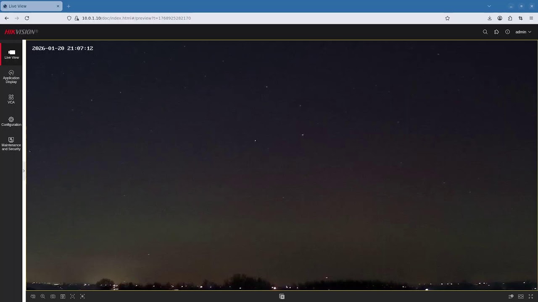Bookmark this page with the star

[x=447, y=18]
